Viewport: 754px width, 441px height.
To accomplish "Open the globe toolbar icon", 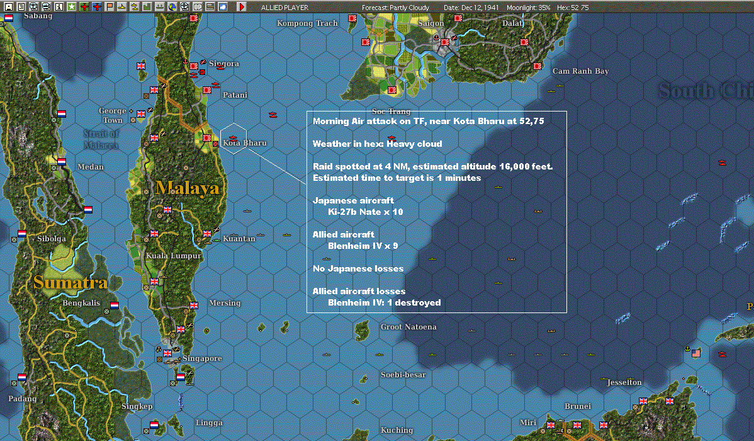I will [172, 7].
